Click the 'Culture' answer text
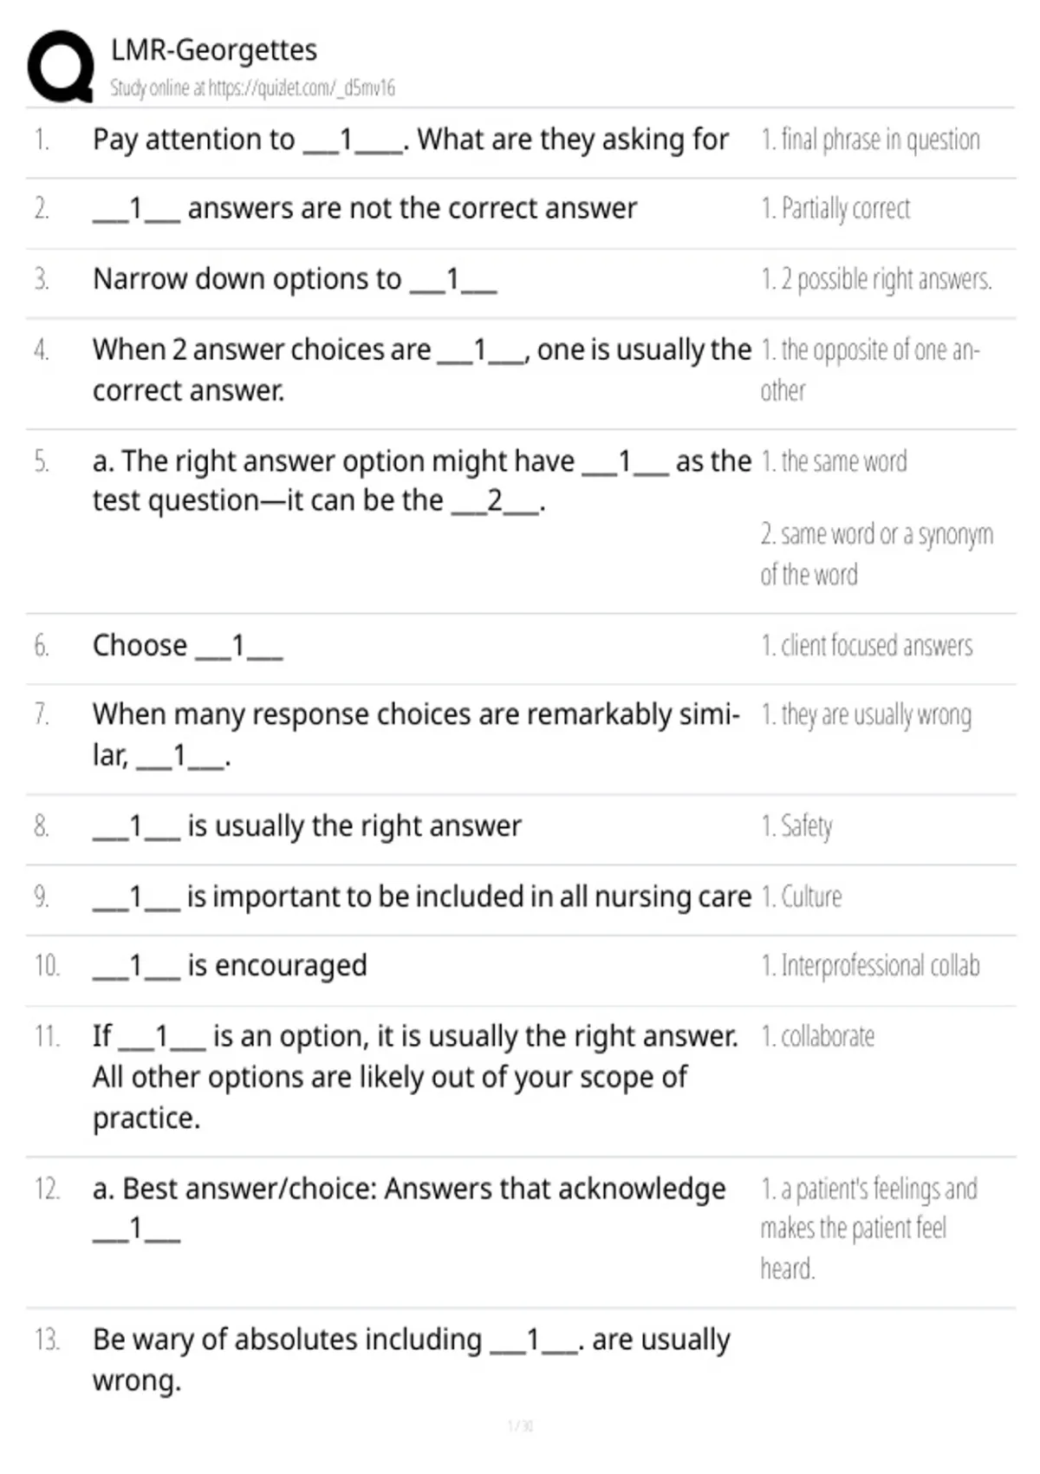Image resolution: width=1040 pixels, height=1474 pixels. (x=801, y=897)
